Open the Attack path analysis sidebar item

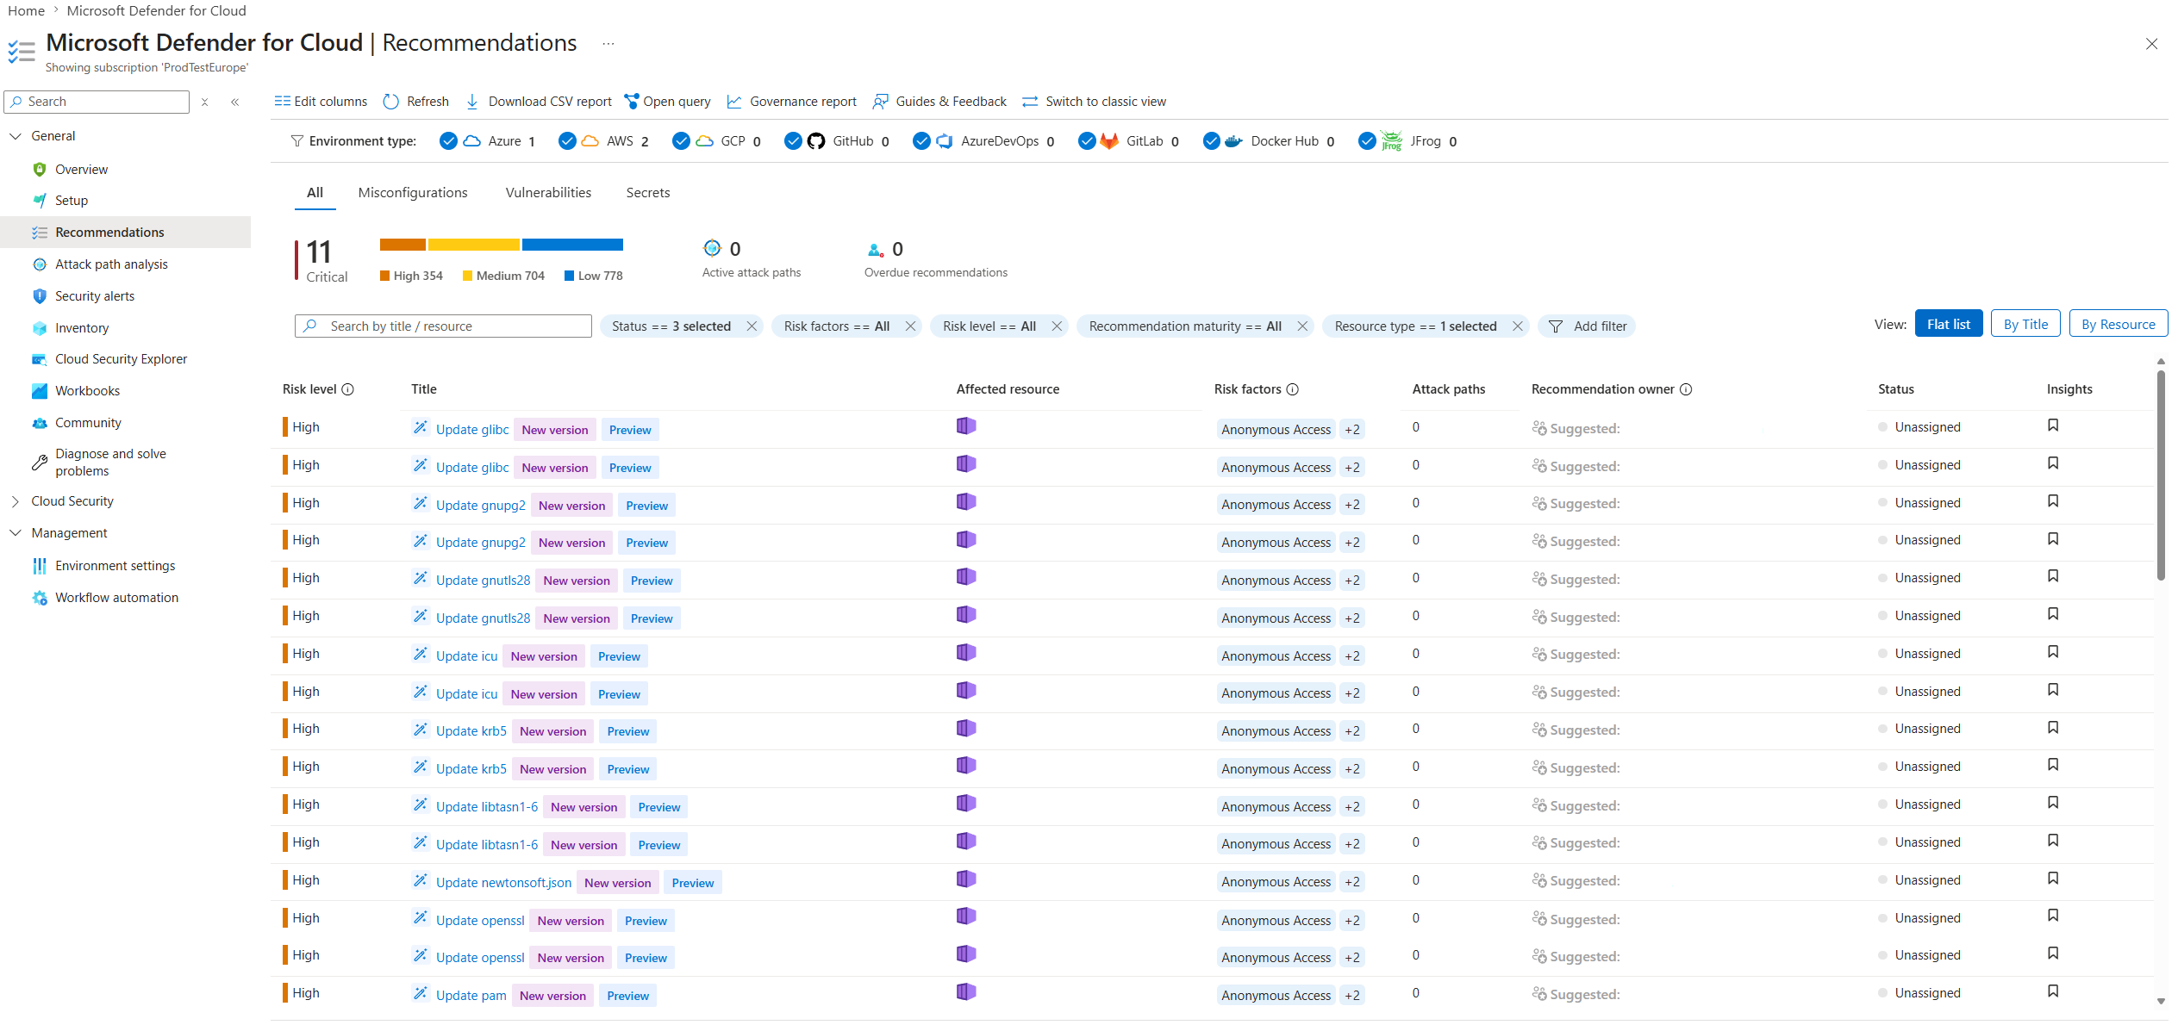pos(111,264)
